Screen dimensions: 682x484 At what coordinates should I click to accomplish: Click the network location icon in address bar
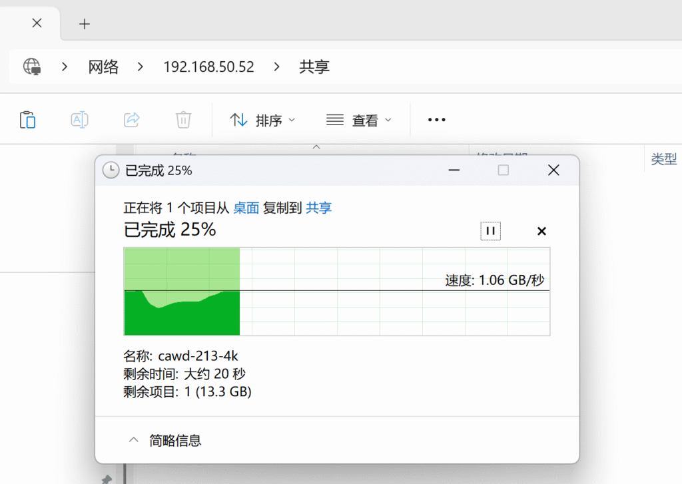(x=32, y=67)
